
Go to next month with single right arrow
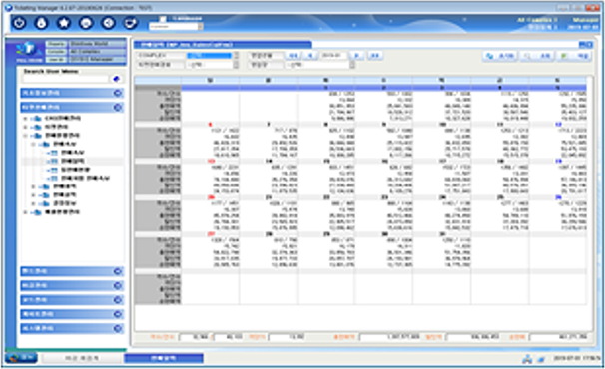(x=356, y=56)
